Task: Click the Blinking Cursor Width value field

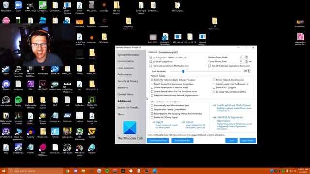Action: pyautogui.click(x=242, y=57)
